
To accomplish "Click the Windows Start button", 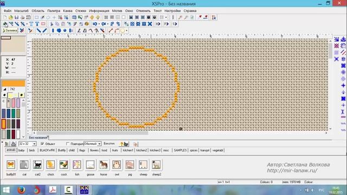I will (6, 190).
